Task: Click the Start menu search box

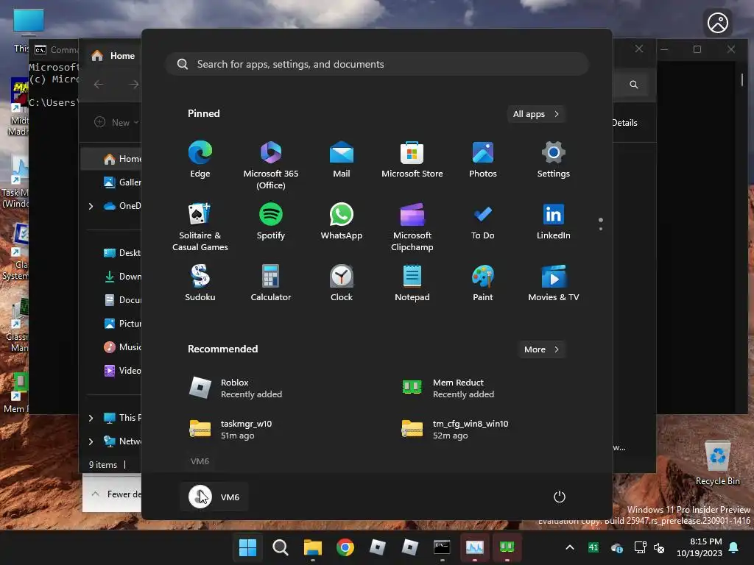Action: click(x=377, y=65)
